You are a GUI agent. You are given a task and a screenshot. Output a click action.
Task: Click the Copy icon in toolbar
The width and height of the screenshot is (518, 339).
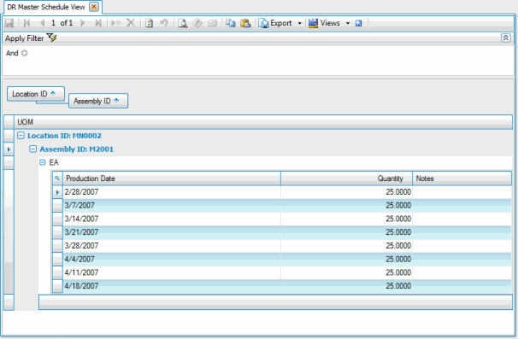230,23
